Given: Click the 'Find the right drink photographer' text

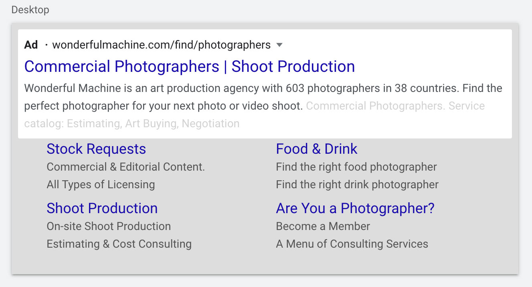Looking at the screenshot, I should tap(357, 185).
